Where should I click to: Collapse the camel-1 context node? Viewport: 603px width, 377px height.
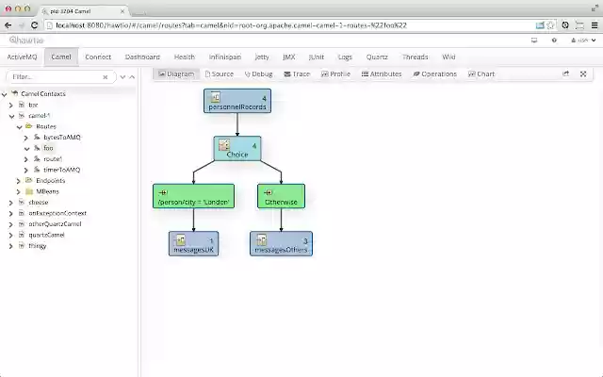12,116
